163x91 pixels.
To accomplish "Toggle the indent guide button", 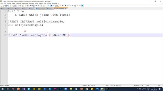I will pyautogui.click(x=51, y=6).
